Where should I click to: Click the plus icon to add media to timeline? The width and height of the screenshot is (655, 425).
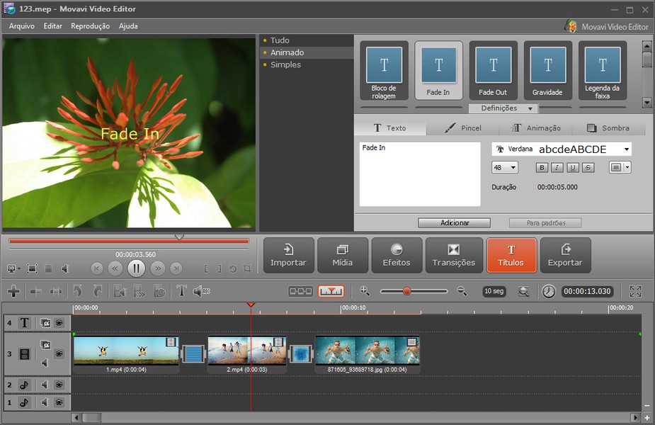[x=13, y=291]
